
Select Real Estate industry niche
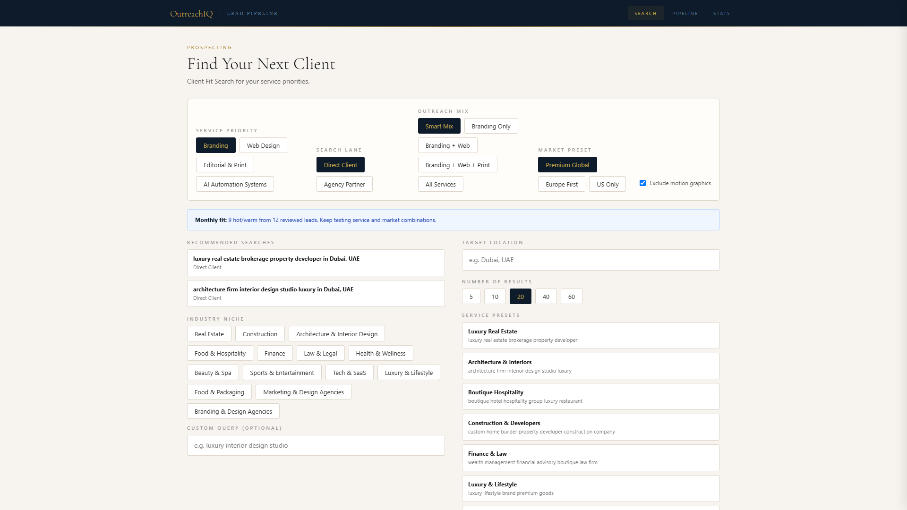coord(209,334)
